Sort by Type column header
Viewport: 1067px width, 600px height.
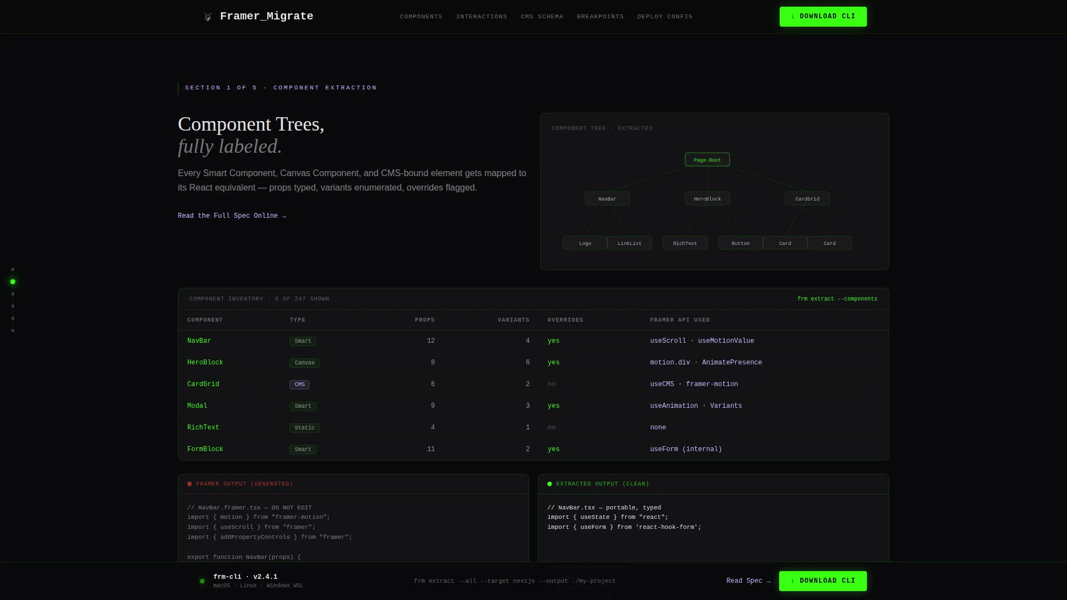pos(297,320)
